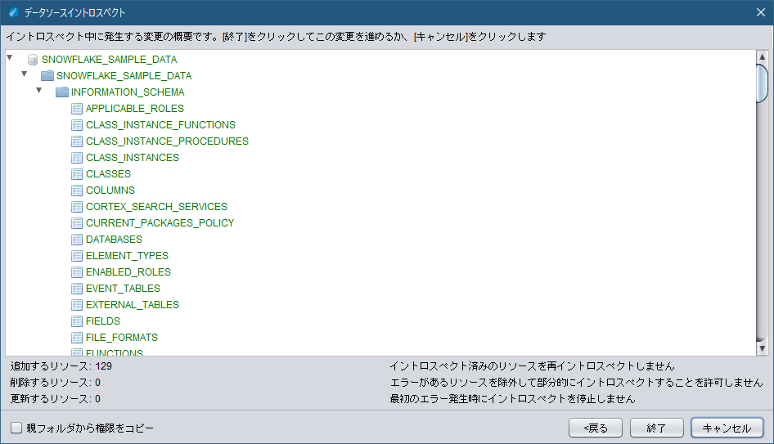Select the EVENT_TABLES row
The height and width of the screenshot is (444, 774).
pos(123,288)
